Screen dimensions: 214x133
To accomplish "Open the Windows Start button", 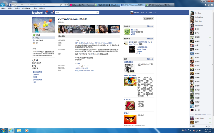I will pyautogui.click(x=3, y=131).
